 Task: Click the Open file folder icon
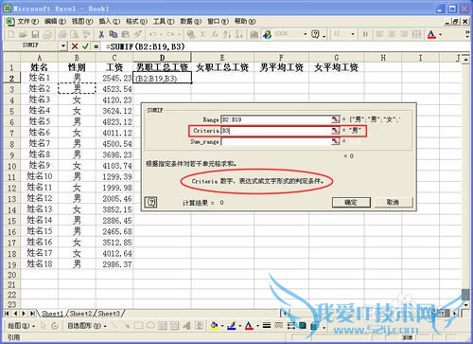point(23,34)
